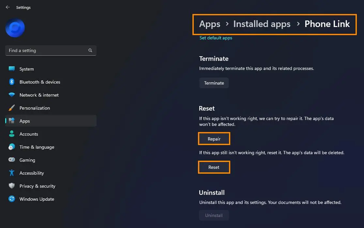Open the Set default apps link

pos(216,38)
